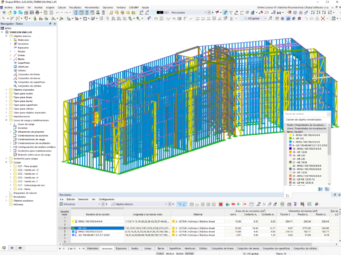Expand the Materiales tree node
341x255 pixels.
click(x=10, y=40)
